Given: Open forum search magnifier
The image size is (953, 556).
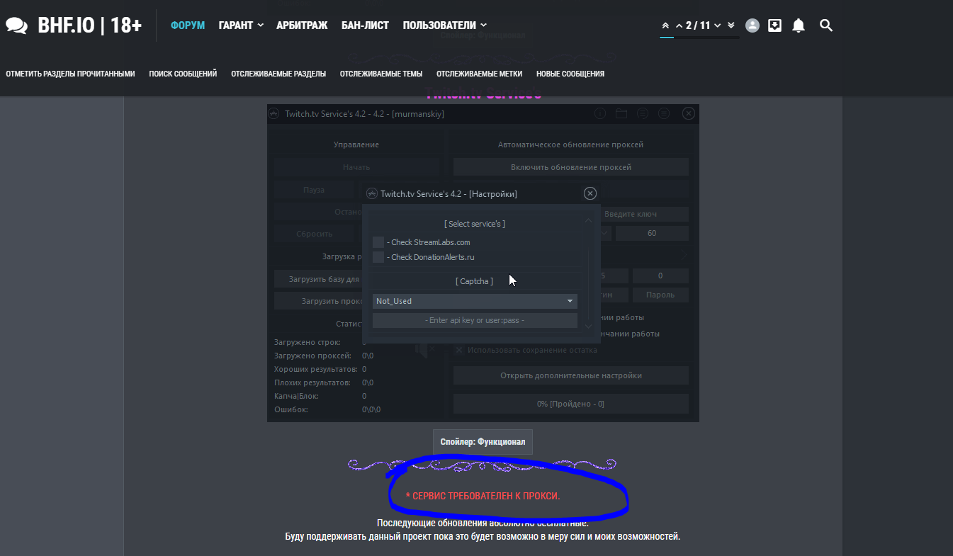Looking at the screenshot, I should pyautogui.click(x=825, y=25).
